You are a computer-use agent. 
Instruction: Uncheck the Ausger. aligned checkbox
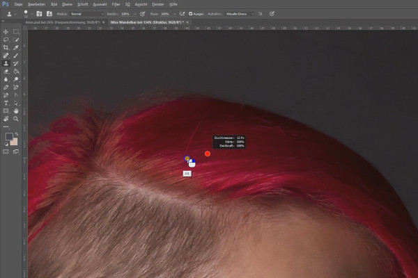tap(191, 14)
